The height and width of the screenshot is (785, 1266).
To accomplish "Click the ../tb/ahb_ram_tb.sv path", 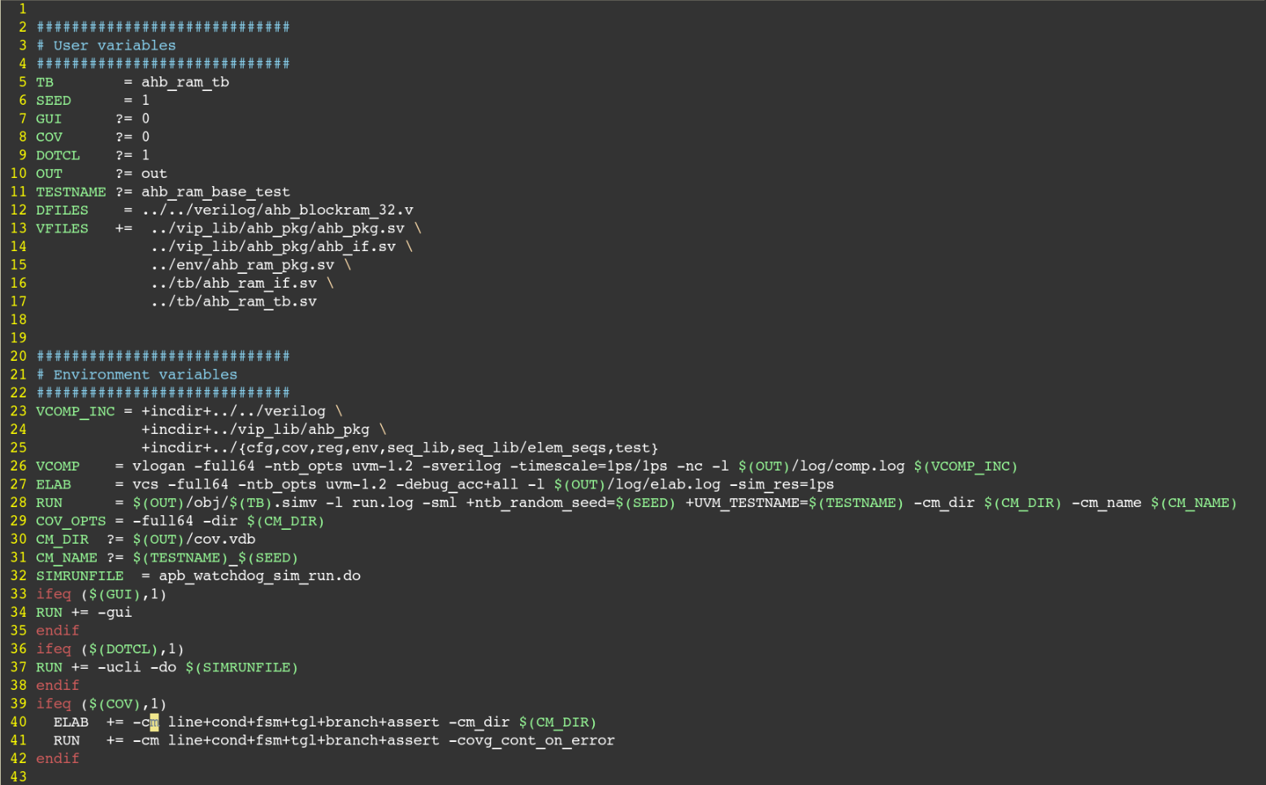I will tap(233, 301).
